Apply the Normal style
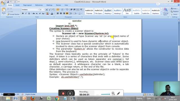Screen dimensions: 180x101 [x=89, y=12]
